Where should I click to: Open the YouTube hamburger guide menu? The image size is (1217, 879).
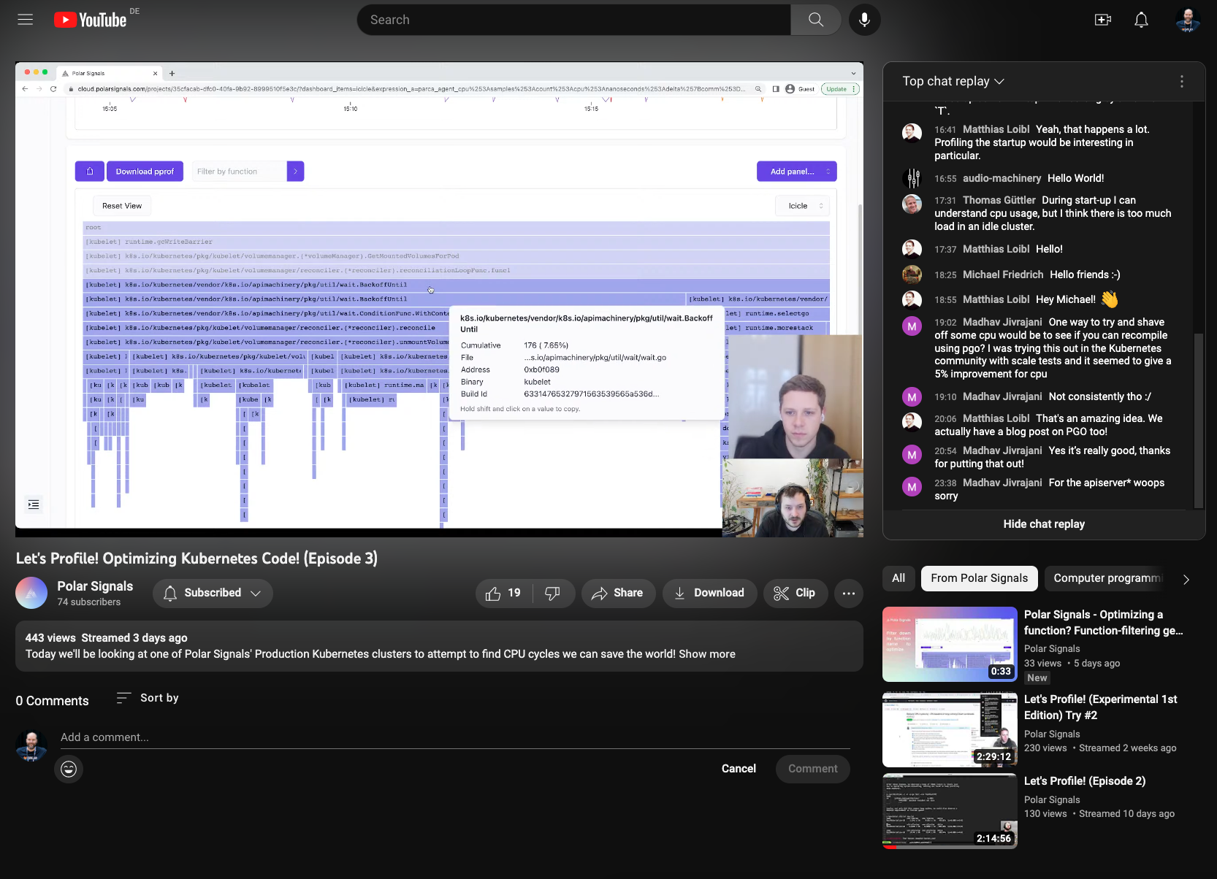coord(26,20)
